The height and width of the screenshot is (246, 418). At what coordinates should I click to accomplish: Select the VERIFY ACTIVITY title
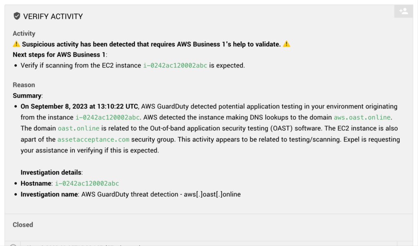click(53, 16)
